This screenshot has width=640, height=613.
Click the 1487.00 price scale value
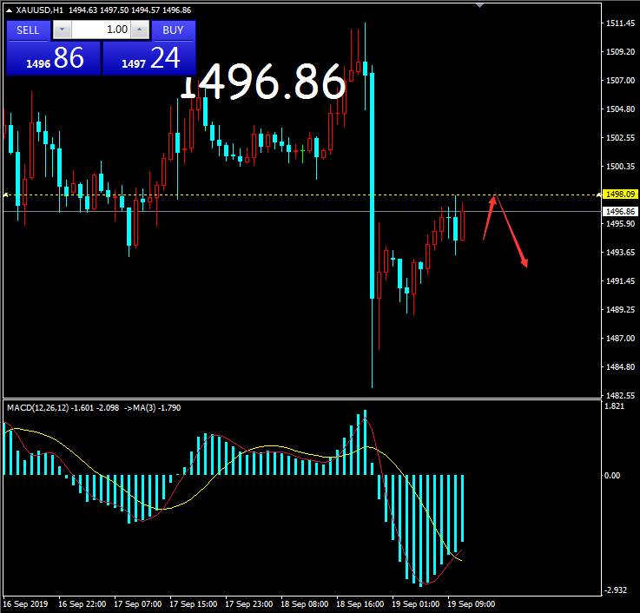pos(620,338)
